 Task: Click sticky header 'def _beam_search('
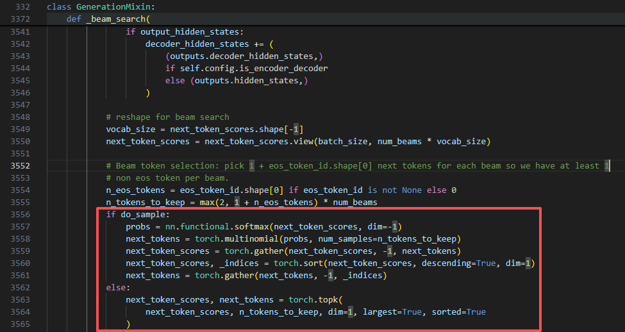click(108, 19)
